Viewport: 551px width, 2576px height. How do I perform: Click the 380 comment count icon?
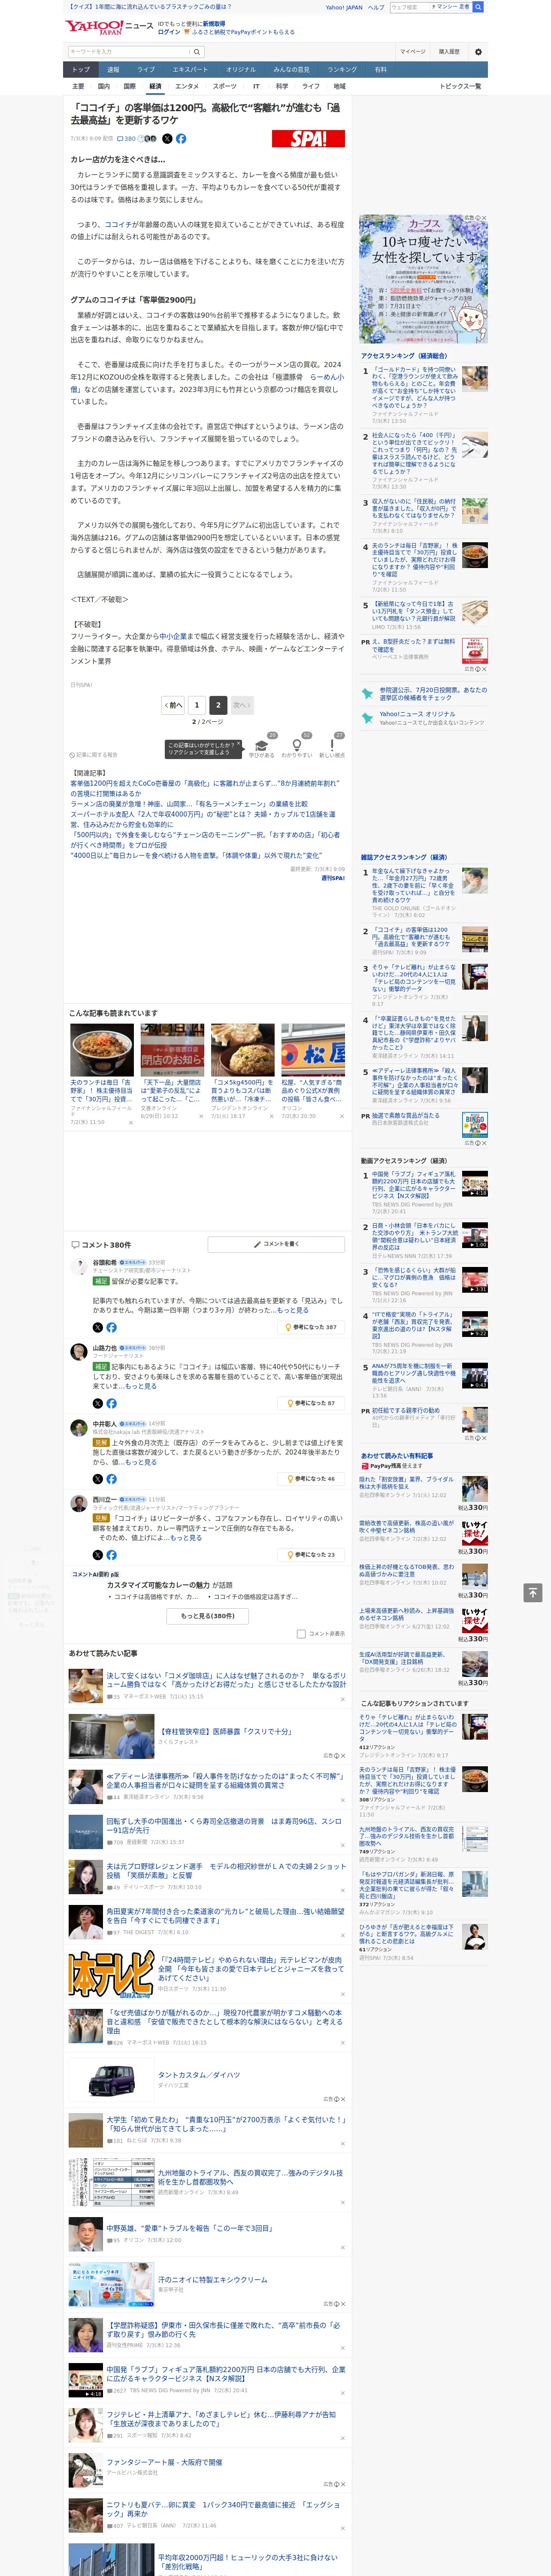(127, 139)
